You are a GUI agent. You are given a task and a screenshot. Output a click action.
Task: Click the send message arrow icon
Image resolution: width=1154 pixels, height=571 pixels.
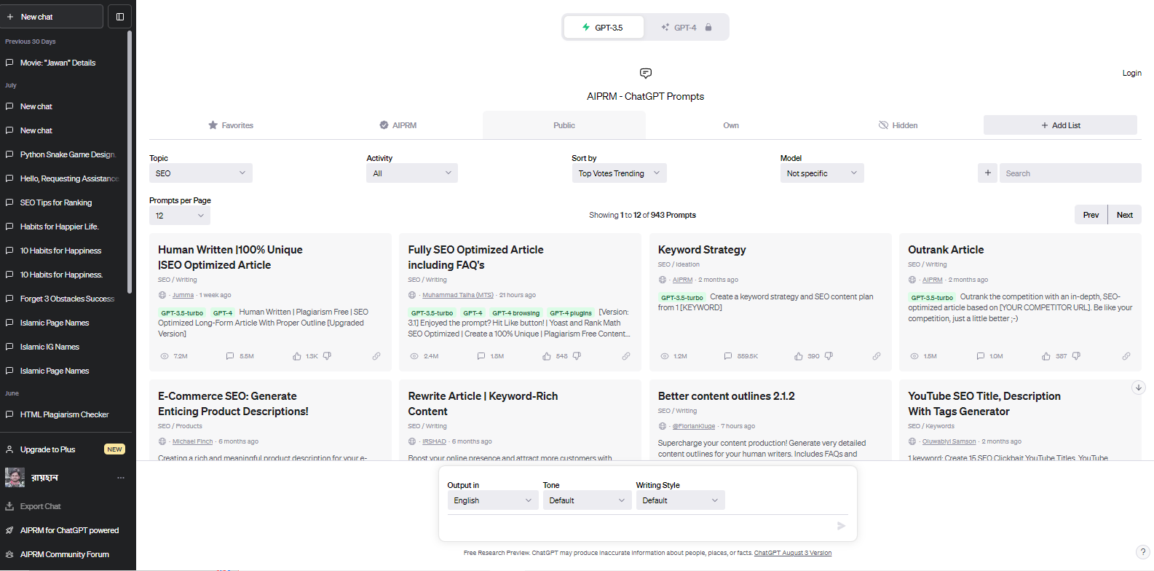pos(841,526)
